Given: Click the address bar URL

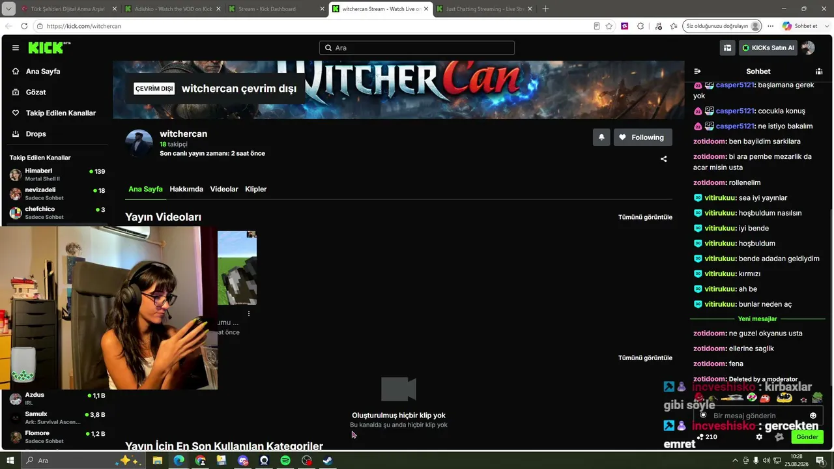Looking at the screenshot, I should pos(84,26).
